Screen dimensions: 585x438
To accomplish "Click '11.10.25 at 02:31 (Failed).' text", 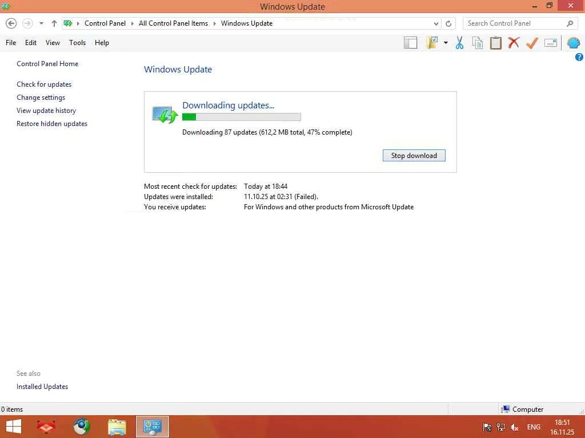I will click(281, 197).
